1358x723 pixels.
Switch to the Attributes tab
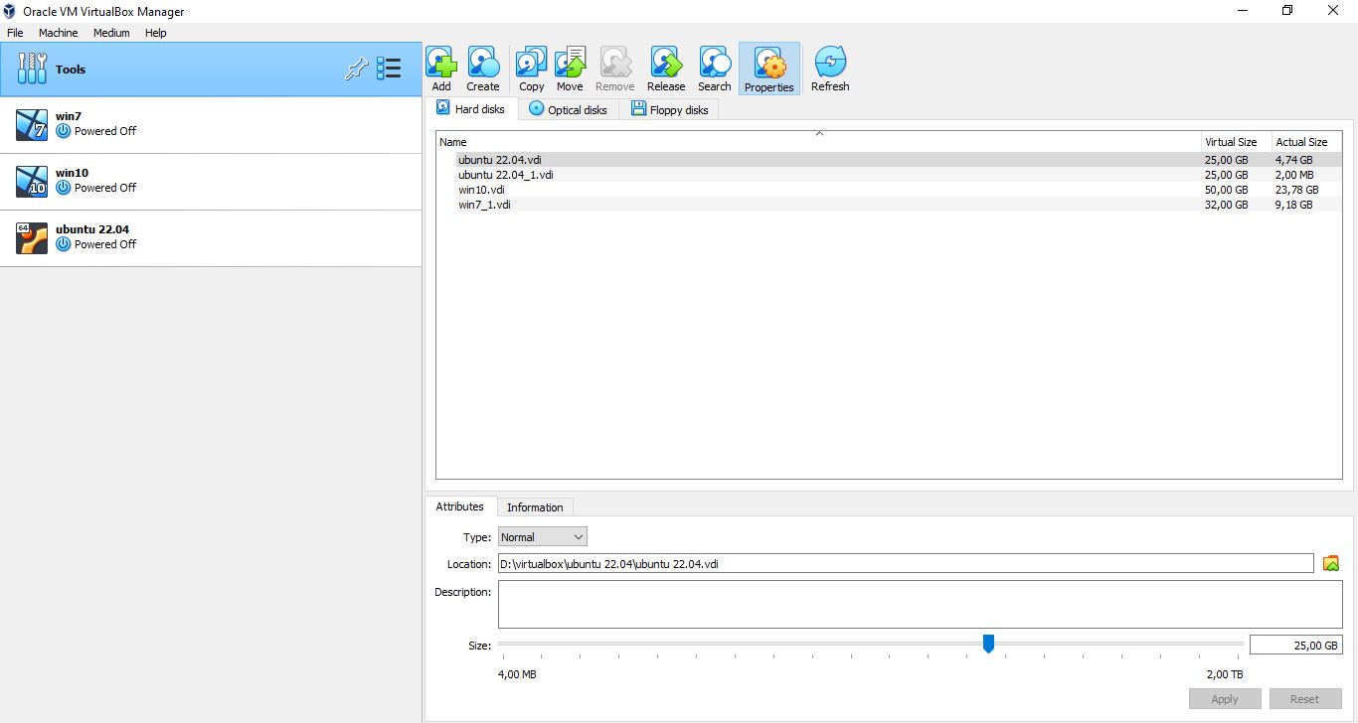(x=460, y=506)
